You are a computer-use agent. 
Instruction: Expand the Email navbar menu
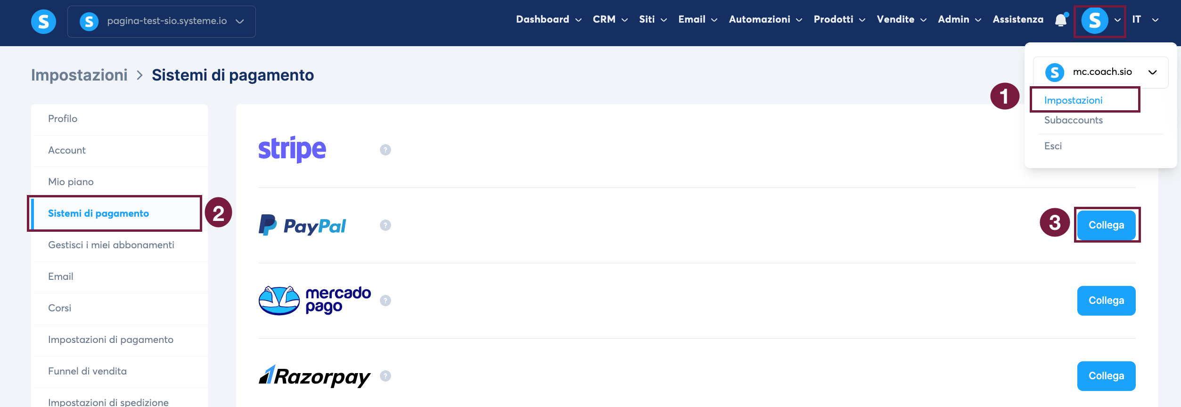click(x=698, y=19)
